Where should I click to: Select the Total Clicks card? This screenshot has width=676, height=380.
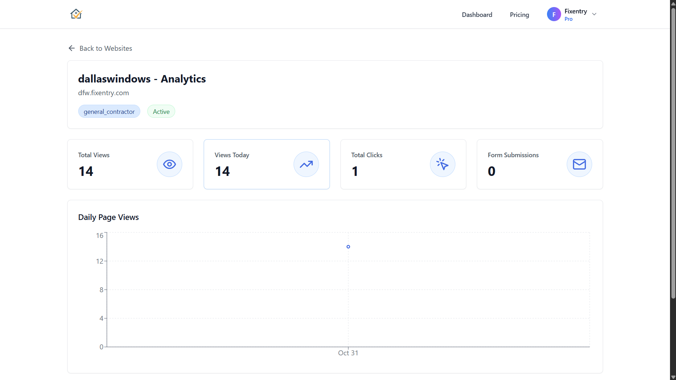[x=403, y=164]
